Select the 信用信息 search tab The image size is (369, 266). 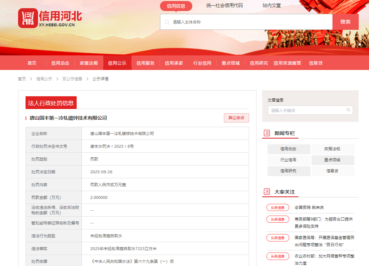tap(176, 6)
